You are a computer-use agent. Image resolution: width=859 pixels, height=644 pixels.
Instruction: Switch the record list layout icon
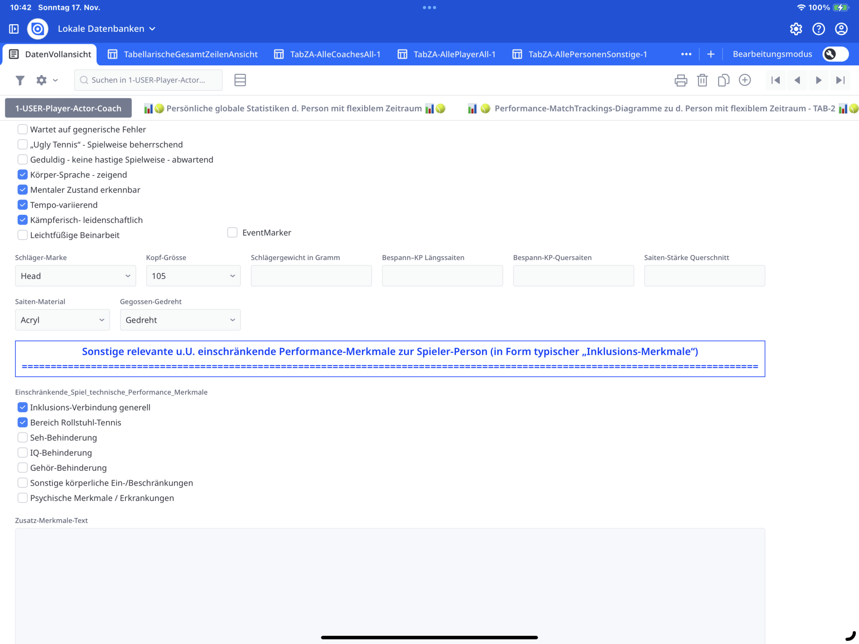(240, 80)
